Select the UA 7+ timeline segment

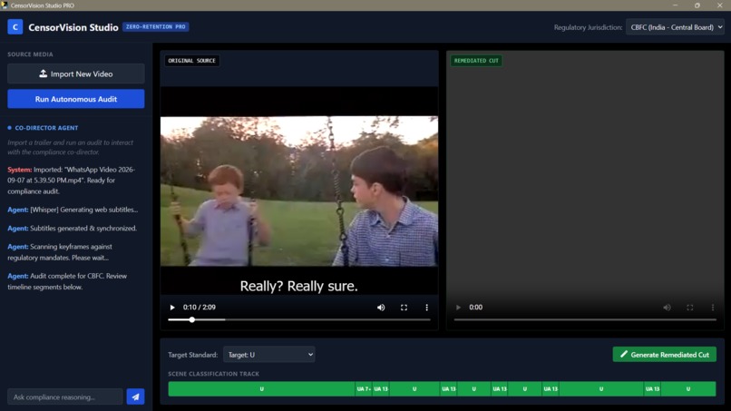pos(364,388)
